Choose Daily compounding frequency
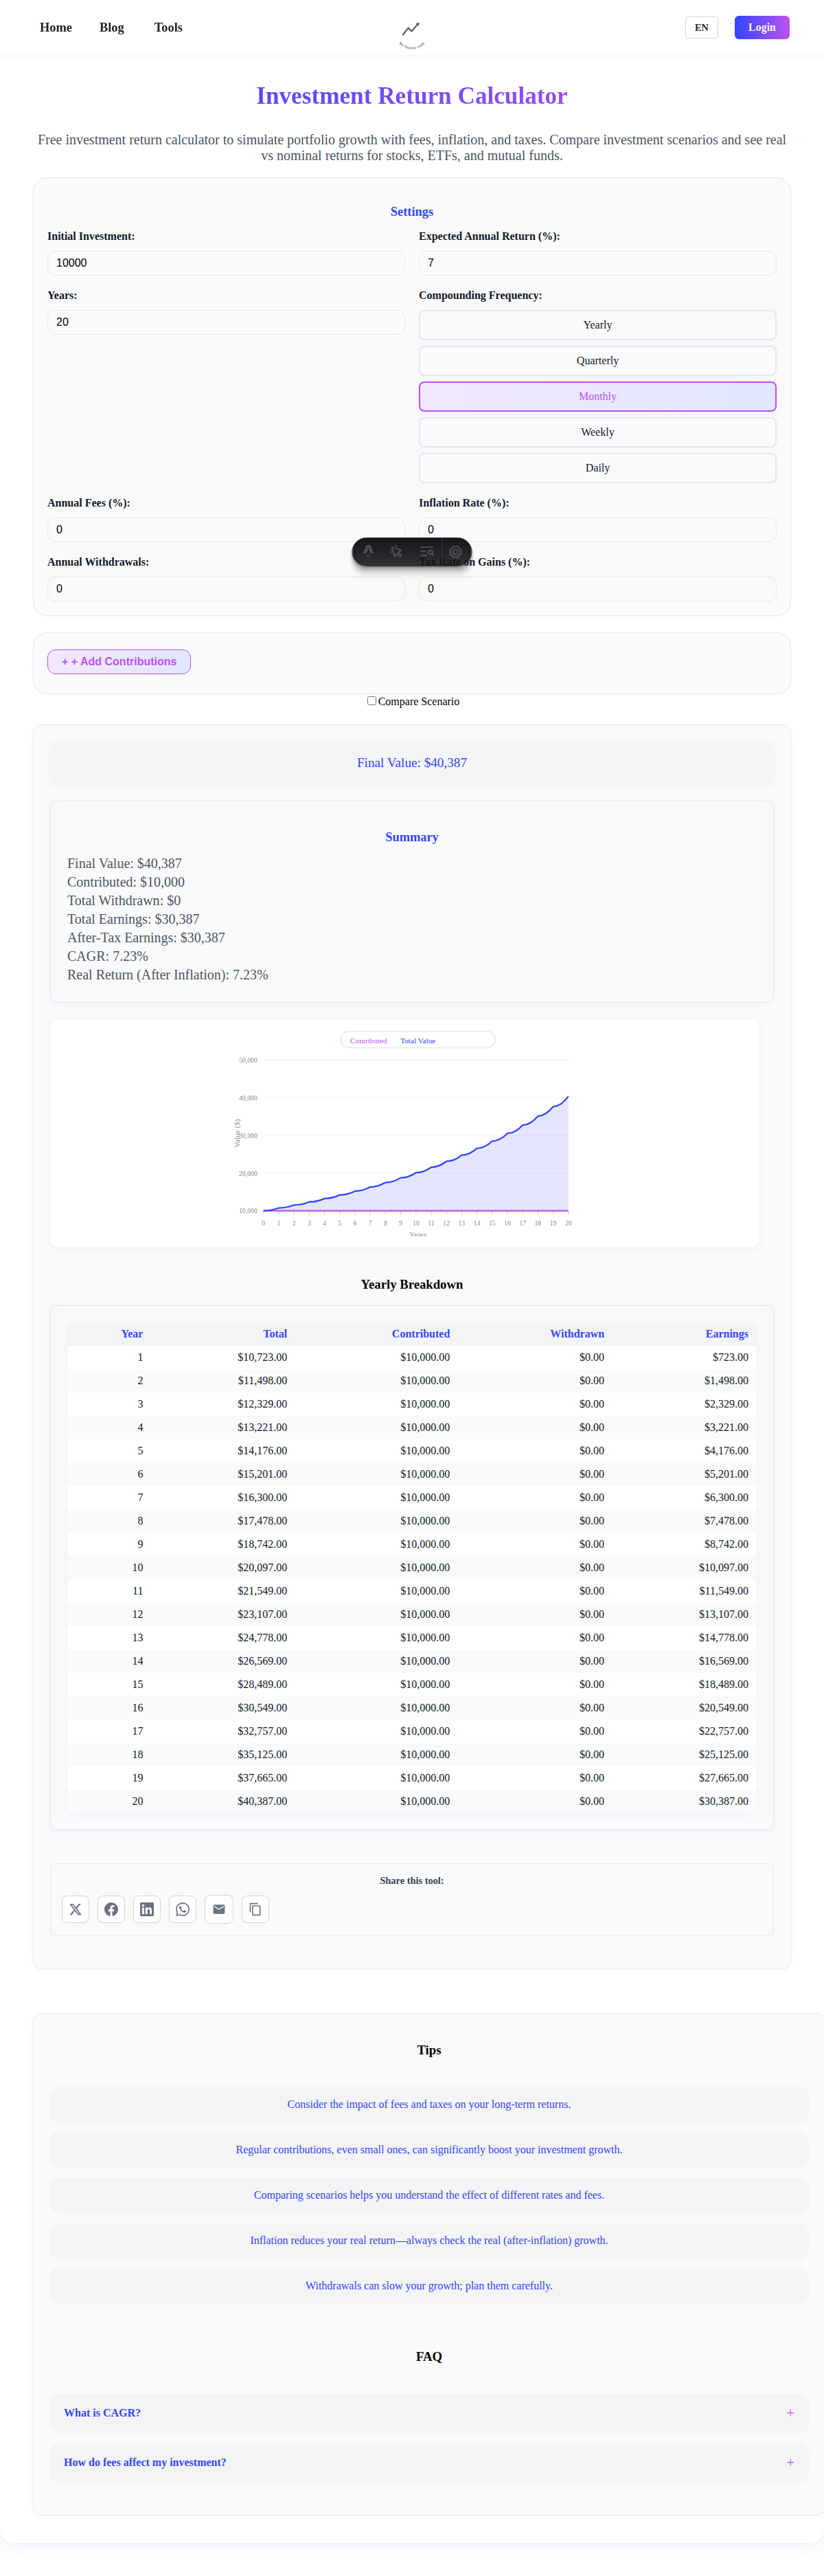This screenshot has height=2576, width=824. coord(596,468)
